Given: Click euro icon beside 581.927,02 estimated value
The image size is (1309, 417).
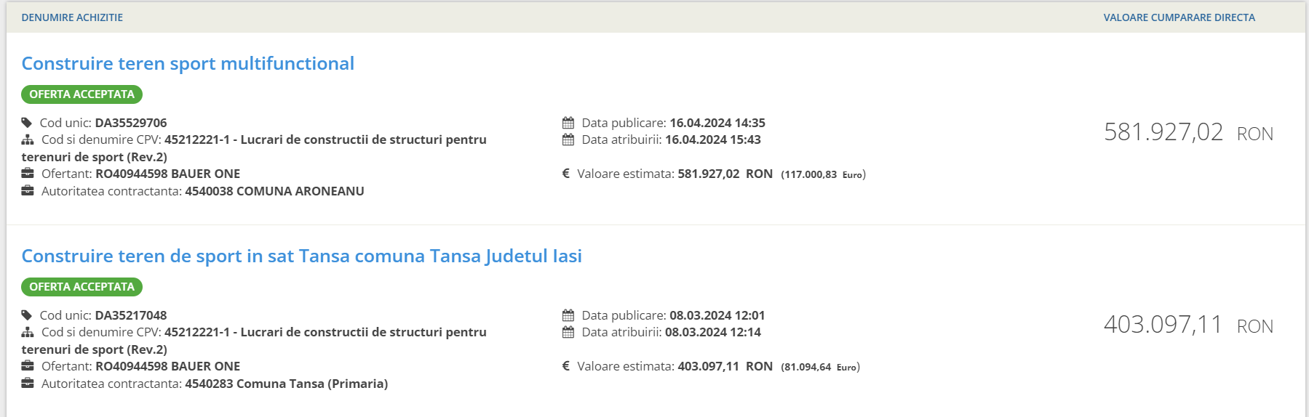Looking at the screenshot, I should click(565, 174).
